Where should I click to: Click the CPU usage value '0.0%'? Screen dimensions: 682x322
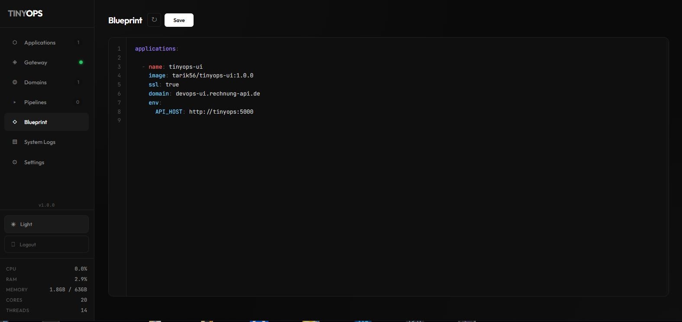pos(81,269)
